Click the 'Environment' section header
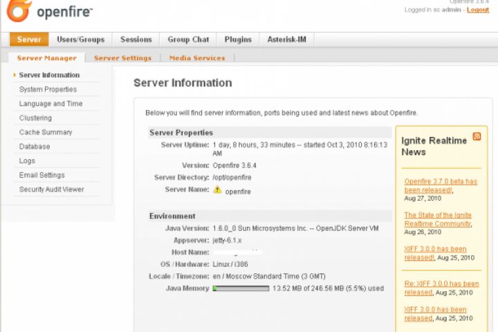The image size is (498, 332). [x=172, y=216]
